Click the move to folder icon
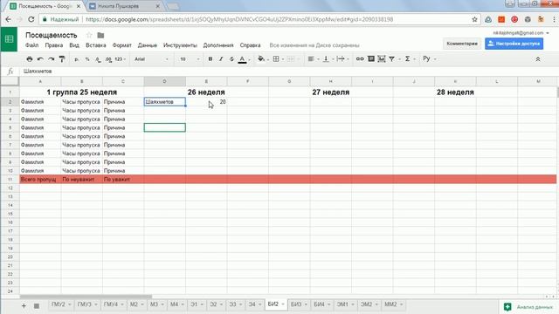This screenshot has height=314, width=559. coord(100,35)
